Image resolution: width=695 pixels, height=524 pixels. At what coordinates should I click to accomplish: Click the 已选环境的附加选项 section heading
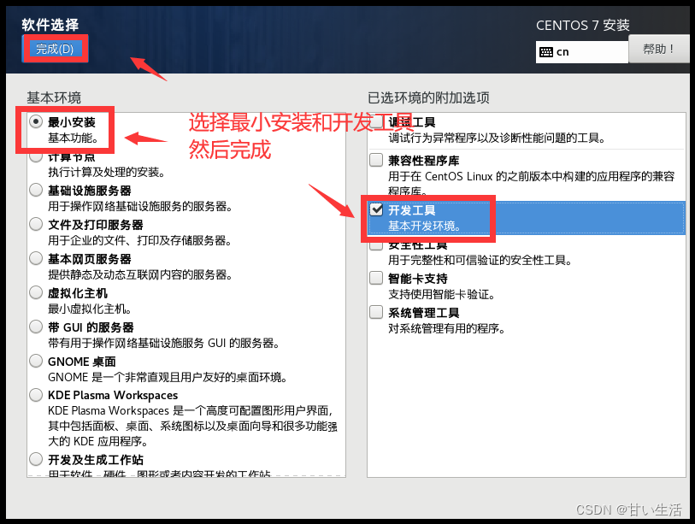point(428,97)
